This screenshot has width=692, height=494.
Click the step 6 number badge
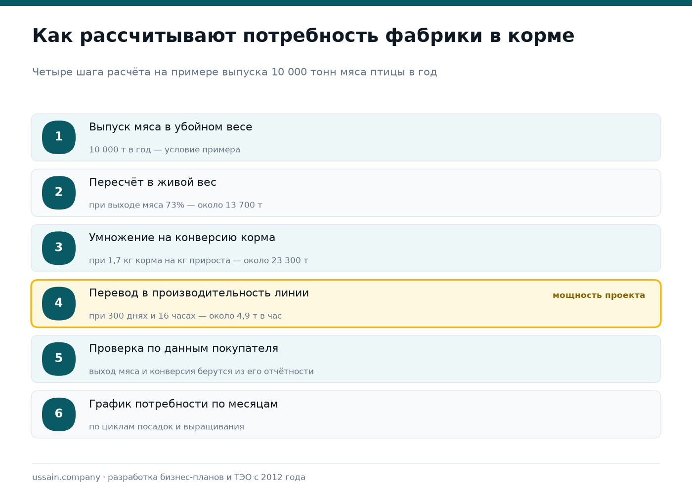59,414
